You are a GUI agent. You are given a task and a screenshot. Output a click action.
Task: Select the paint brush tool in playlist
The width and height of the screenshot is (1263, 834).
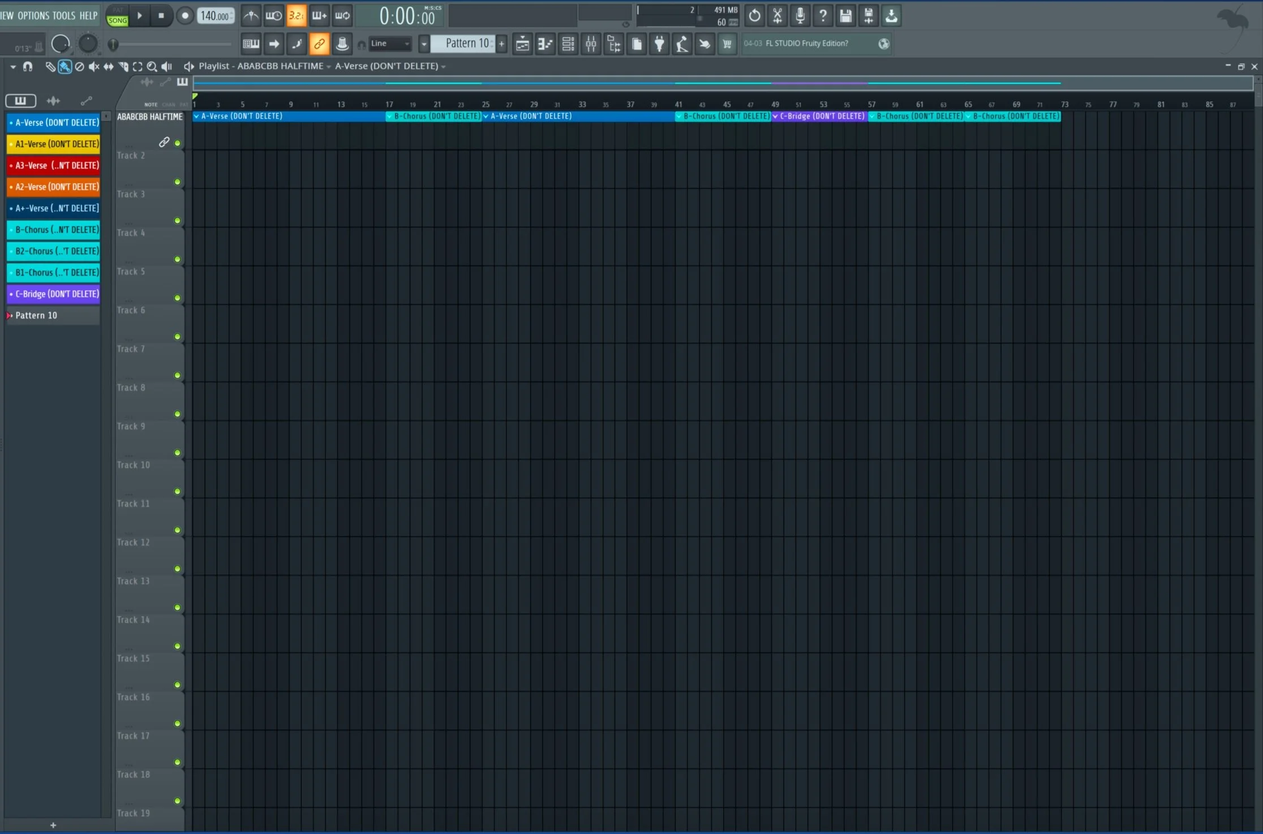(65, 67)
